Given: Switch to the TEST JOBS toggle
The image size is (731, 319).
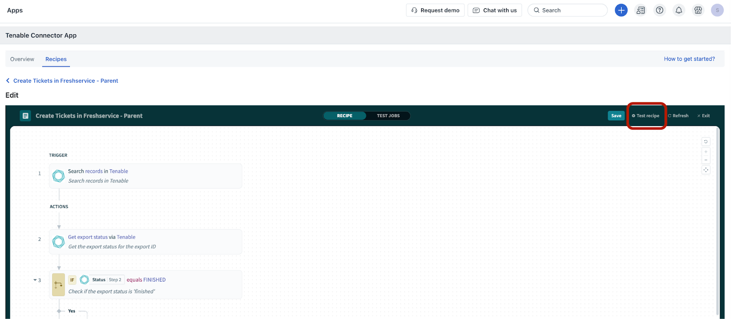Looking at the screenshot, I should 388,116.
